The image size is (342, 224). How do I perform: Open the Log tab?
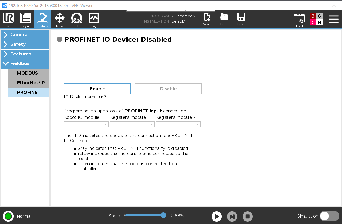pyautogui.click(x=94, y=20)
